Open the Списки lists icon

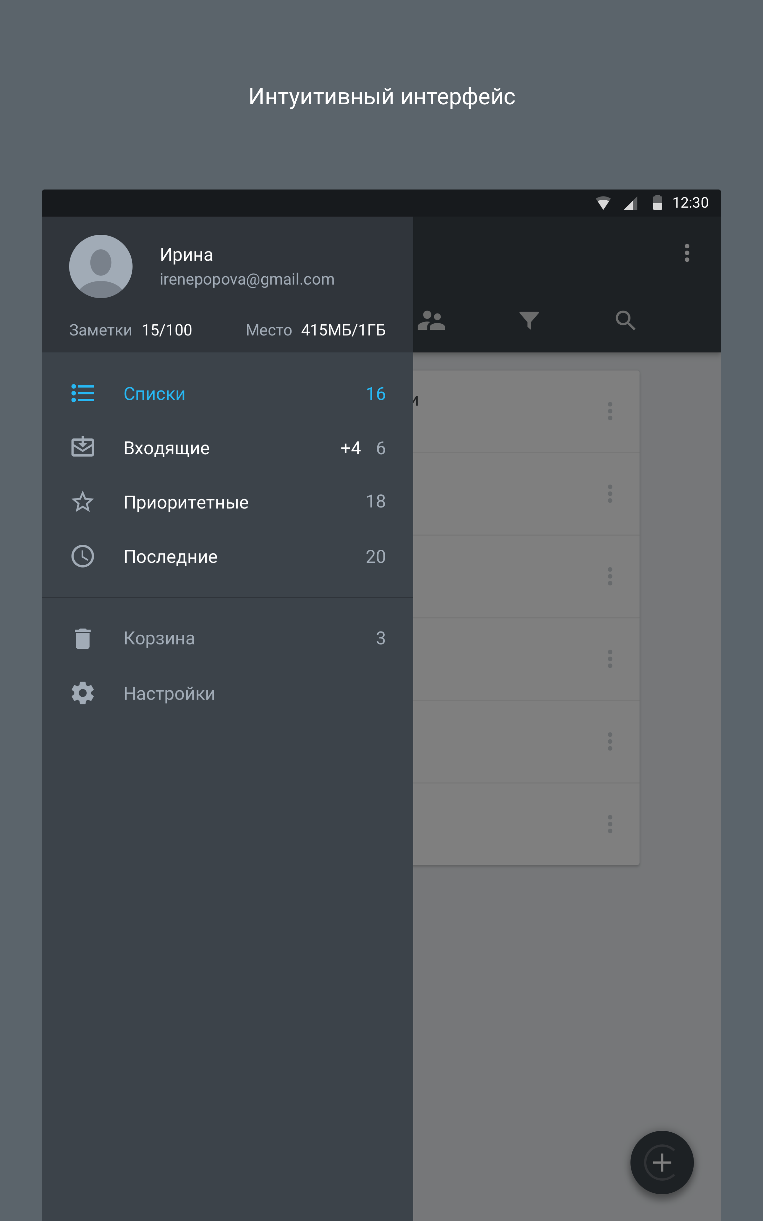(x=83, y=393)
